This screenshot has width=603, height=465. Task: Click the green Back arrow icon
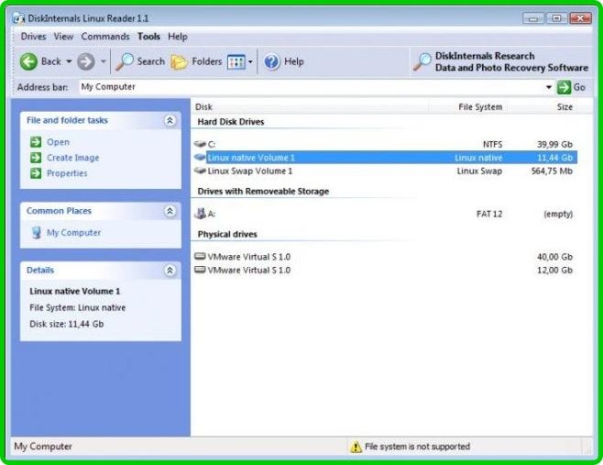[x=28, y=61]
